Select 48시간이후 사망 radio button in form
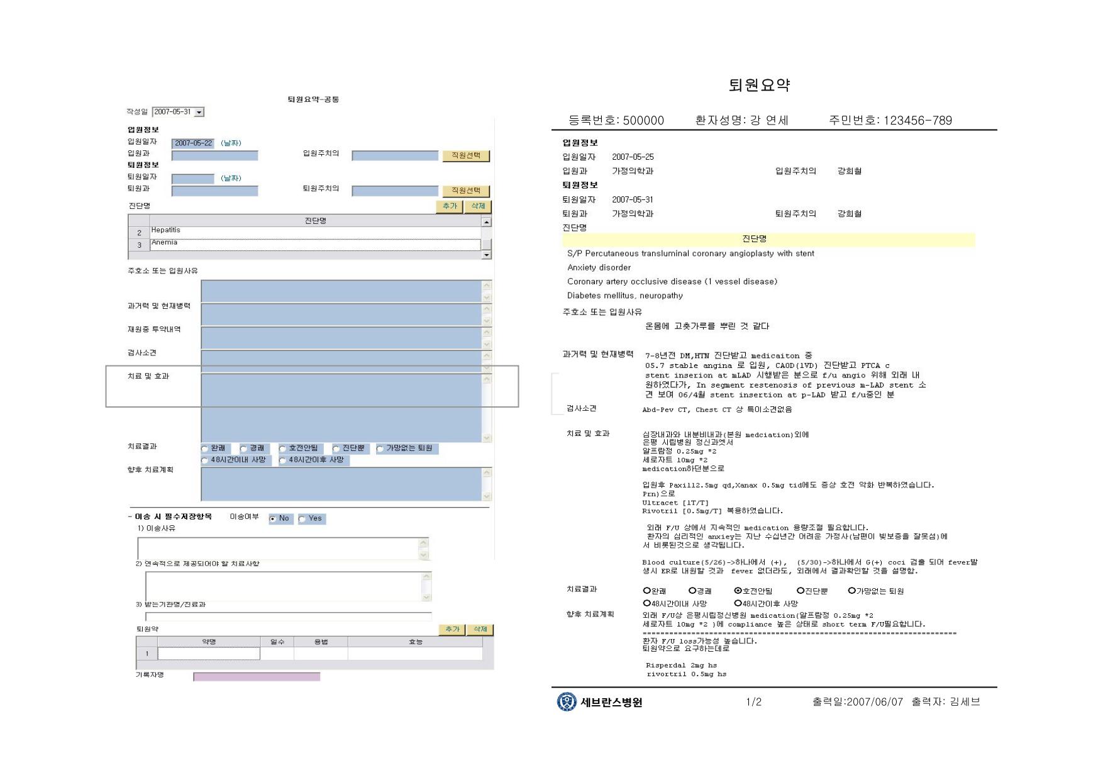 [x=283, y=460]
